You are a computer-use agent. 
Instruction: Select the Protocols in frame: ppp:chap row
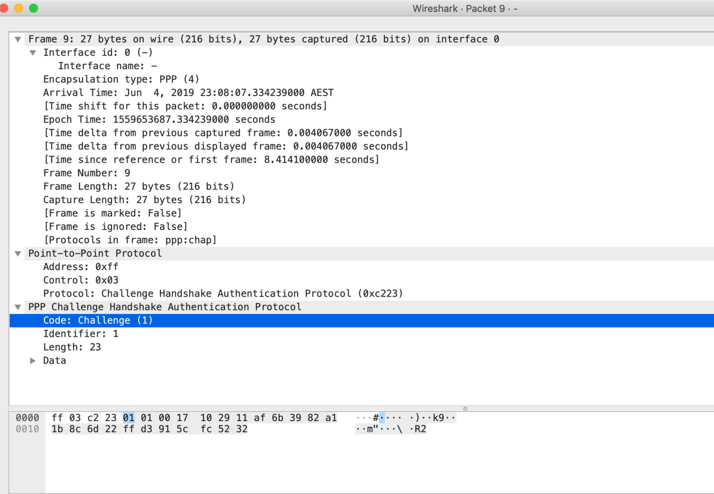click(130, 240)
